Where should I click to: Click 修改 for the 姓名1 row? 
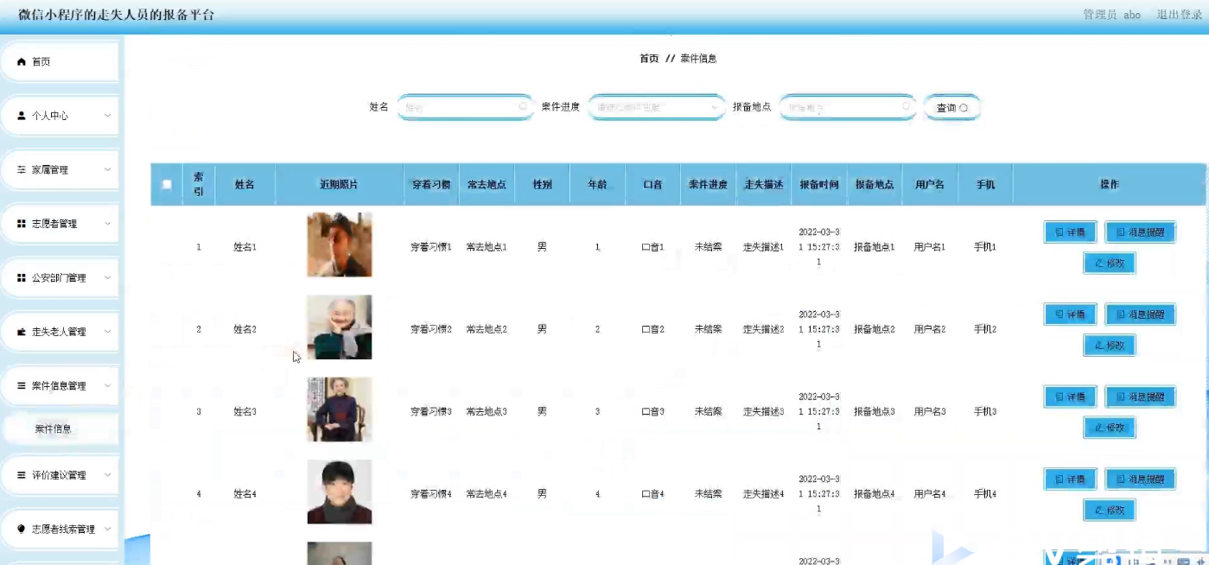(x=1110, y=263)
